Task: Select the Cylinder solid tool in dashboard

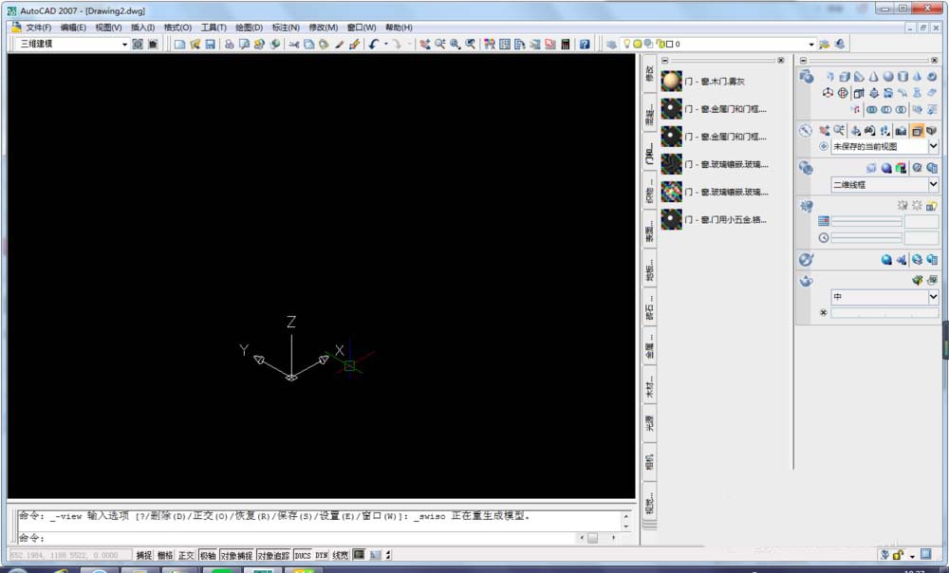Action: (902, 77)
